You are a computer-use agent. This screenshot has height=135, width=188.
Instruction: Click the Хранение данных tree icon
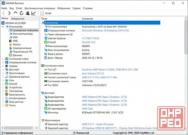point(7,77)
